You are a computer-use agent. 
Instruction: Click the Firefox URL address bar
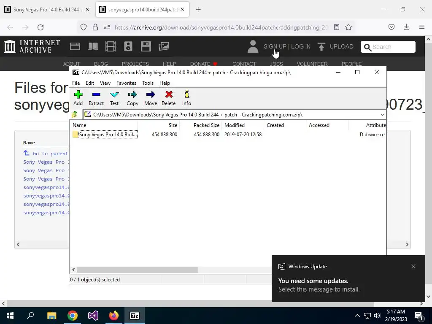pyautogui.click(x=221, y=27)
